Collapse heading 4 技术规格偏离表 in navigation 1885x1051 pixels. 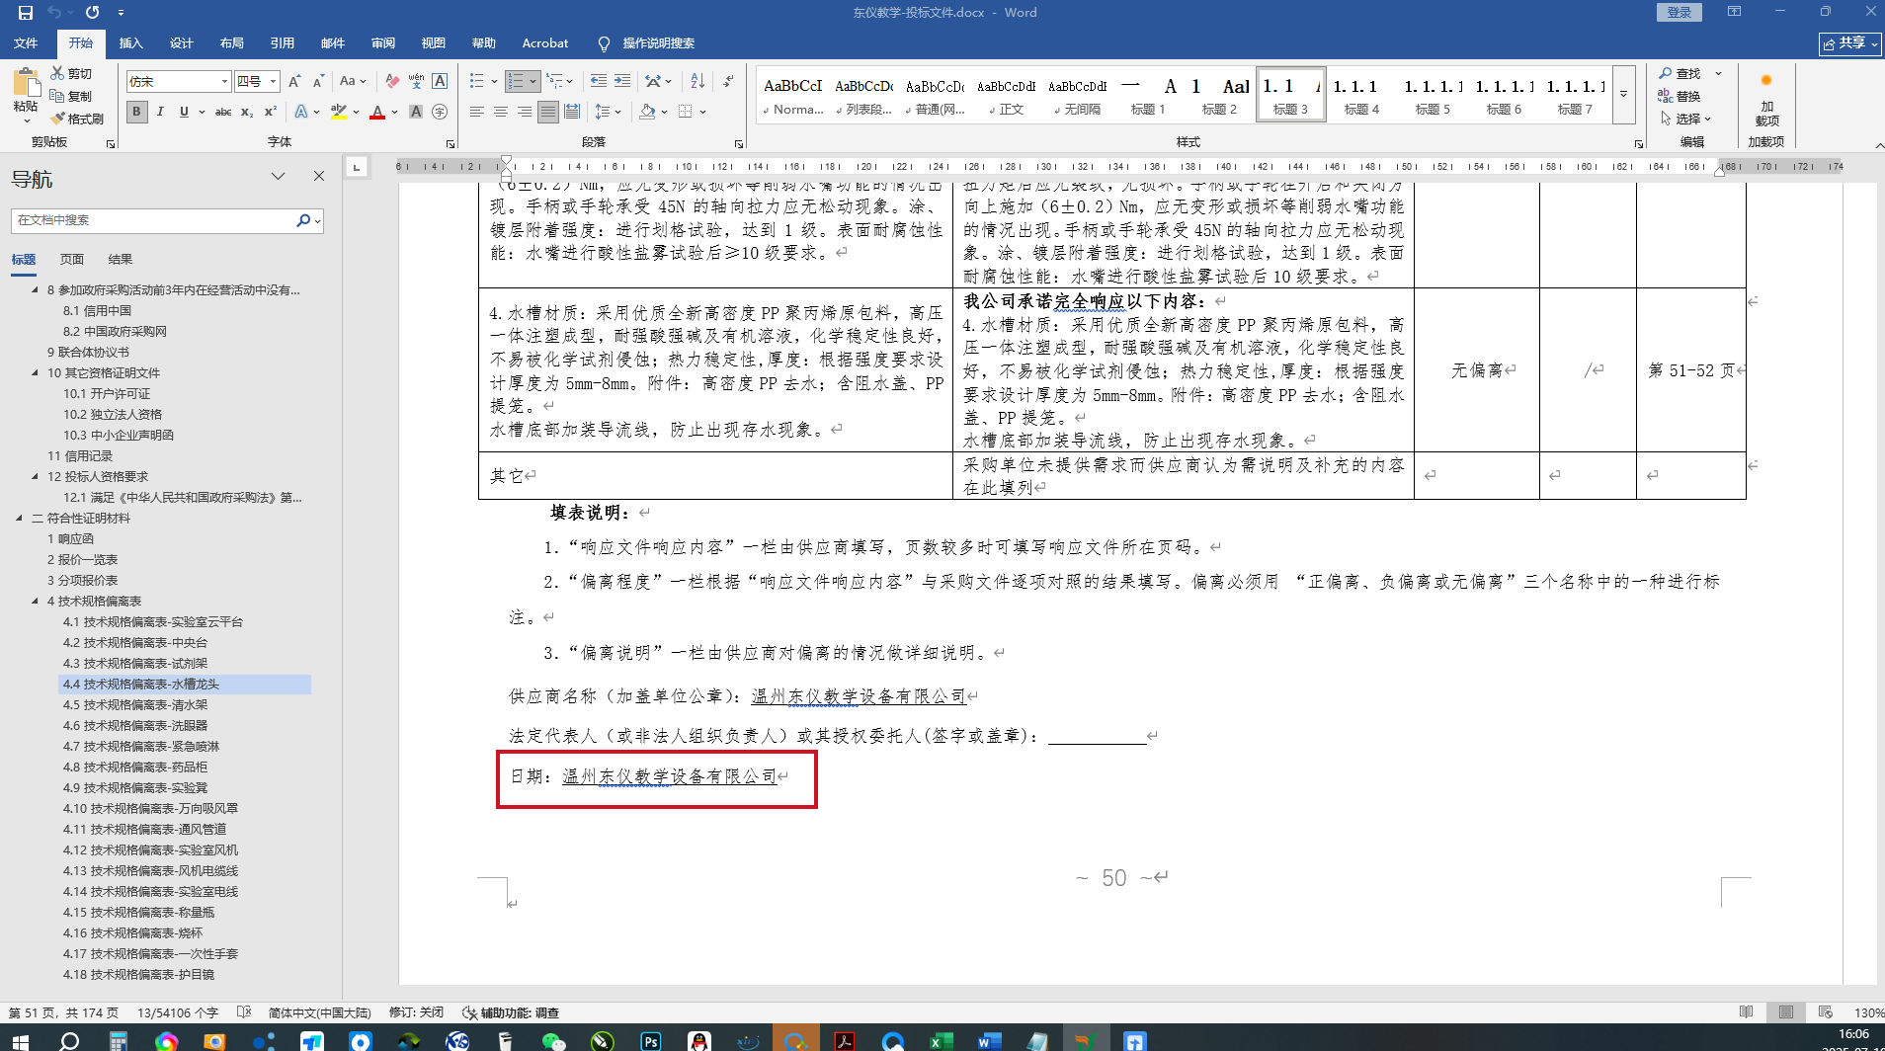pos(36,602)
